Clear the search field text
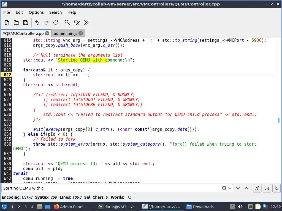Image resolution: width=282 pixels, height=211 pixels. (224, 188)
